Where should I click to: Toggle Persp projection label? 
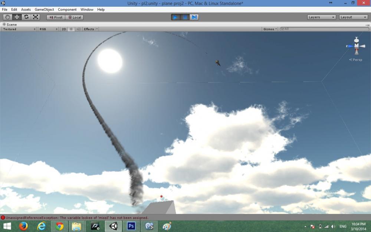(355, 60)
